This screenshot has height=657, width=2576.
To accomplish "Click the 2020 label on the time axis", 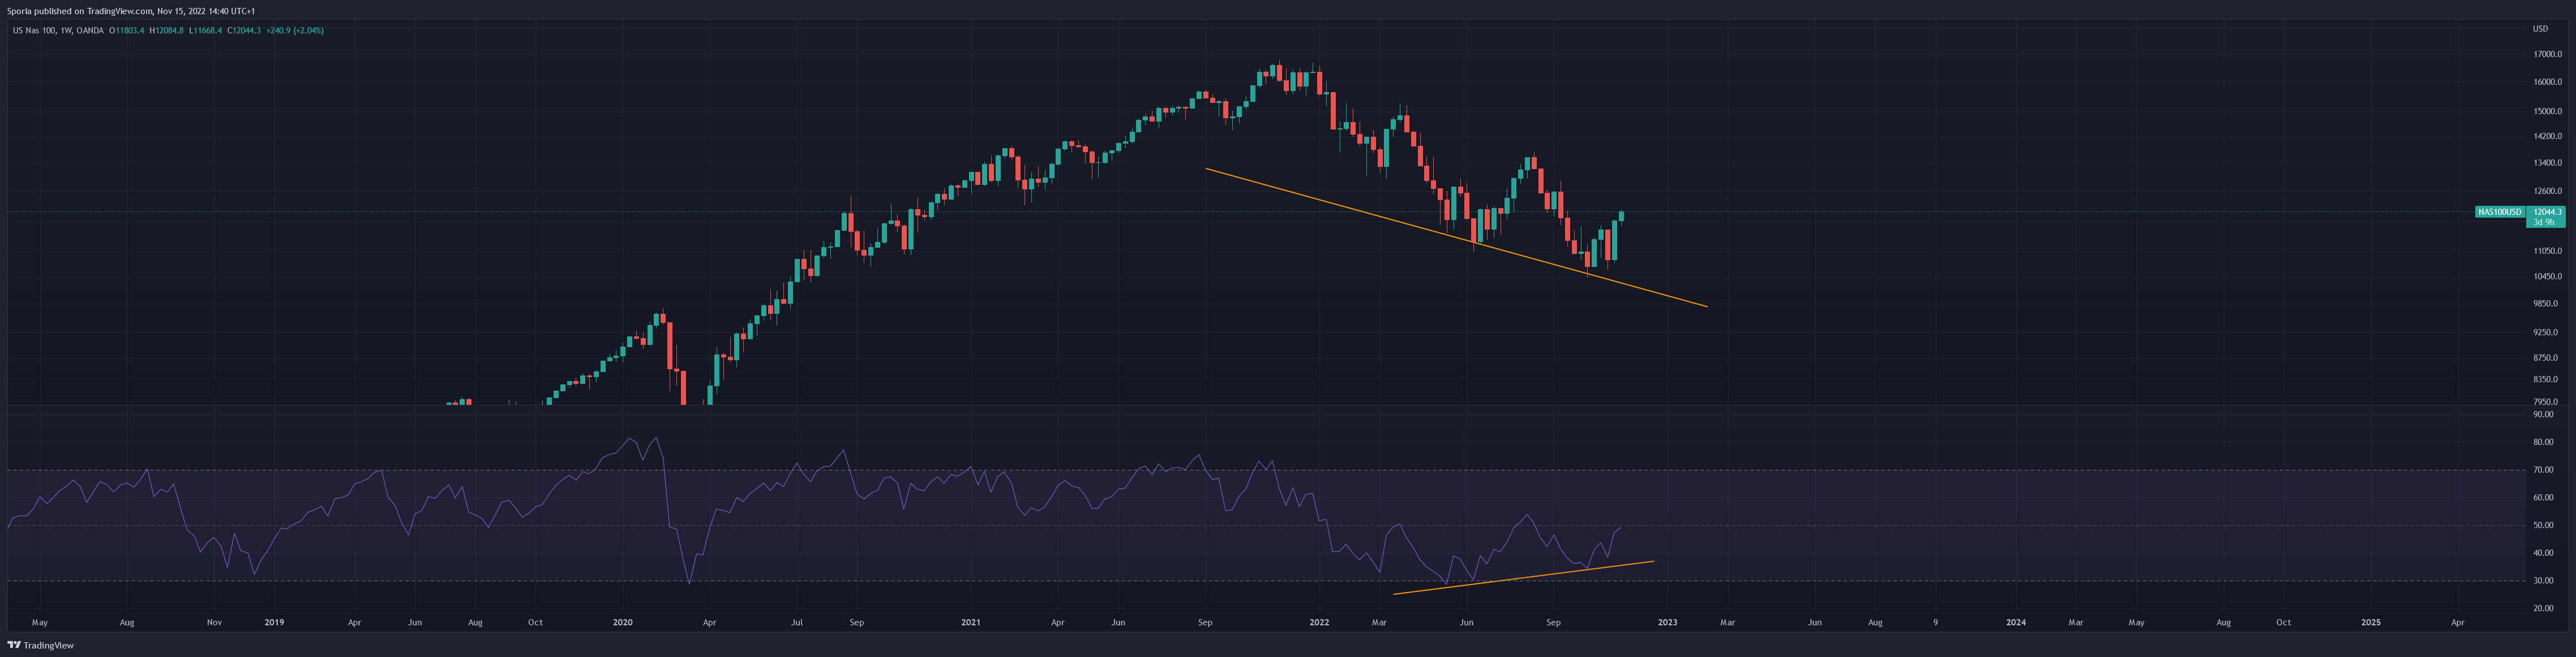I will pyautogui.click(x=622, y=622).
